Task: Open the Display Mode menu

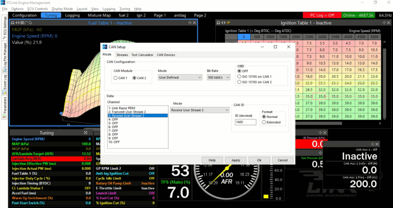Action: 62,9
